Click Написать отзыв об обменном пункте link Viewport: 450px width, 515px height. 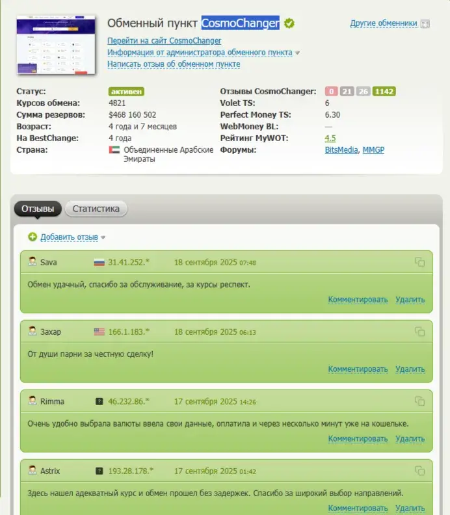point(174,64)
